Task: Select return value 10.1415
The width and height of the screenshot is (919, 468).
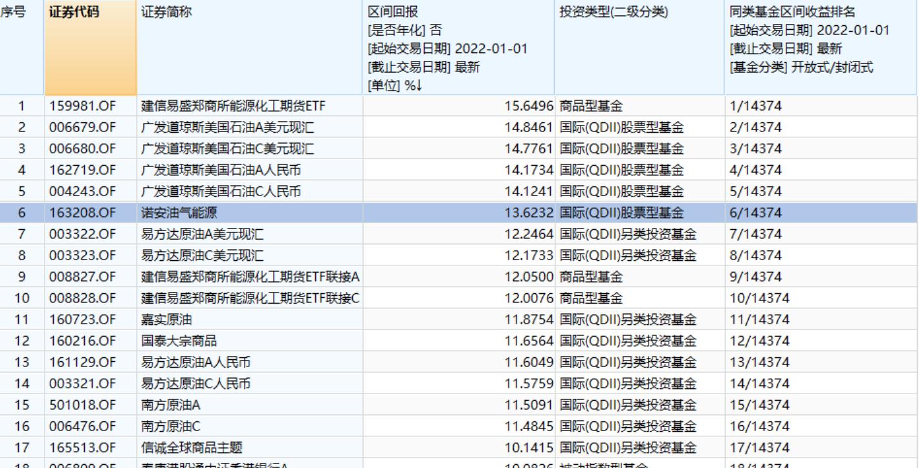Action: coord(529,448)
